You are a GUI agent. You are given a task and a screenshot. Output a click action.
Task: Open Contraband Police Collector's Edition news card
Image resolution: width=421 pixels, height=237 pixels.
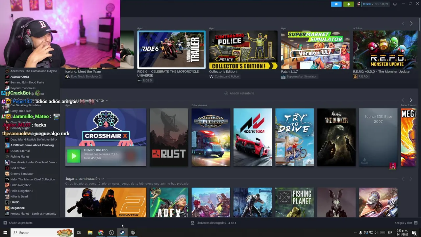tap(243, 50)
